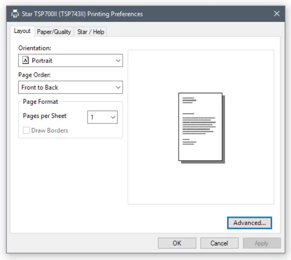Close the Printing Preferences dialog
291x260 pixels.
[277, 14]
